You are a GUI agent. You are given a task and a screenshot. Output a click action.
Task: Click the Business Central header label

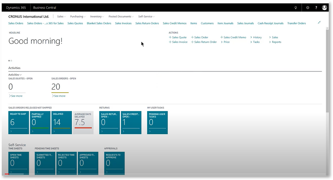coord(45,7)
